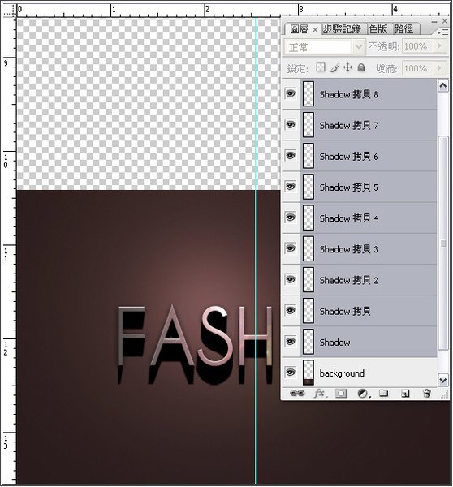This screenshot has height=487, width=453.
Task: Hide the Shadow layer
Action: pyautogui.click(x=290, y=342)
